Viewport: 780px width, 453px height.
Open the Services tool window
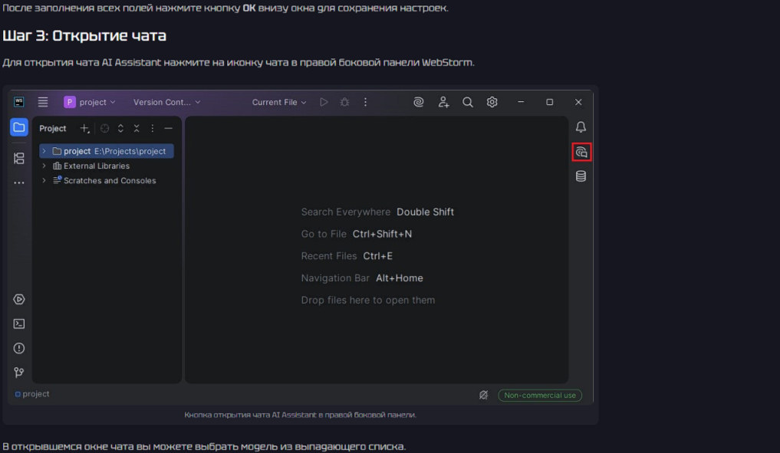click(x=19, y=300)
